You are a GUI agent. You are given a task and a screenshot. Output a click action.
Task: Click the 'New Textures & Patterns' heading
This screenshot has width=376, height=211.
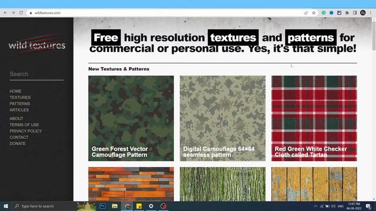point(119,69)
